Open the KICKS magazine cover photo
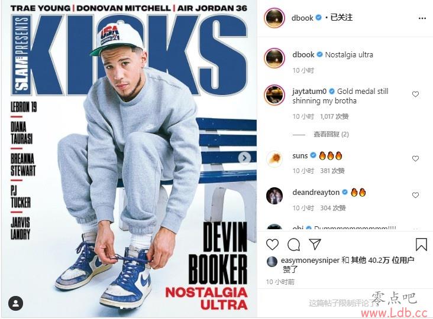Image resolution: width=433 pixels, height=319 pixels. click(x=129, y=160)
